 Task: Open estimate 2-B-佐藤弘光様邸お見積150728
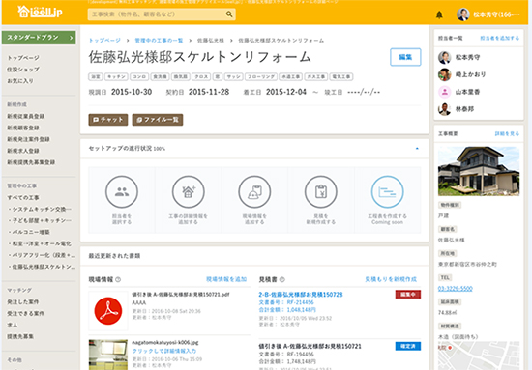point(301,295)
